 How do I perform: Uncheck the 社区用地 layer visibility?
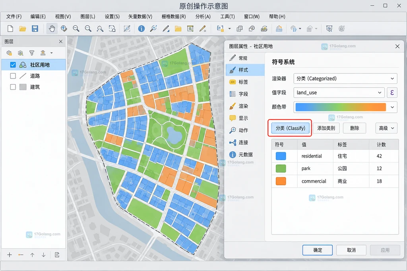tap(13, 65)
